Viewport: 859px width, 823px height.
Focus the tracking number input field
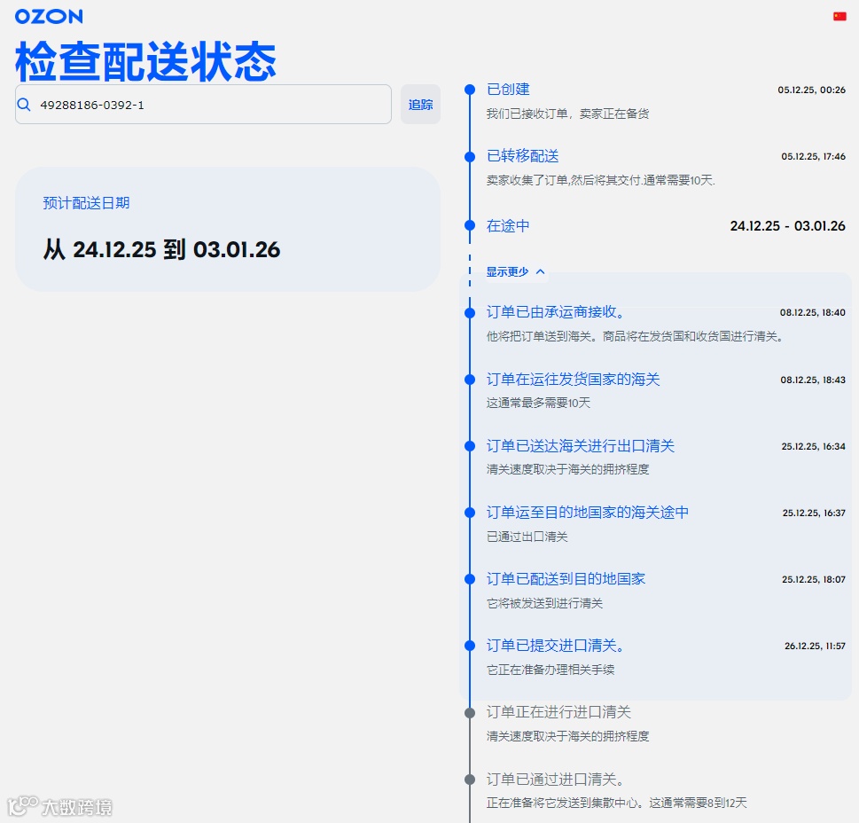coord(203,104)
